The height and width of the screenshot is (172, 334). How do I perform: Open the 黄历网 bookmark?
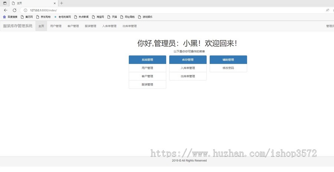click(27, 17)
